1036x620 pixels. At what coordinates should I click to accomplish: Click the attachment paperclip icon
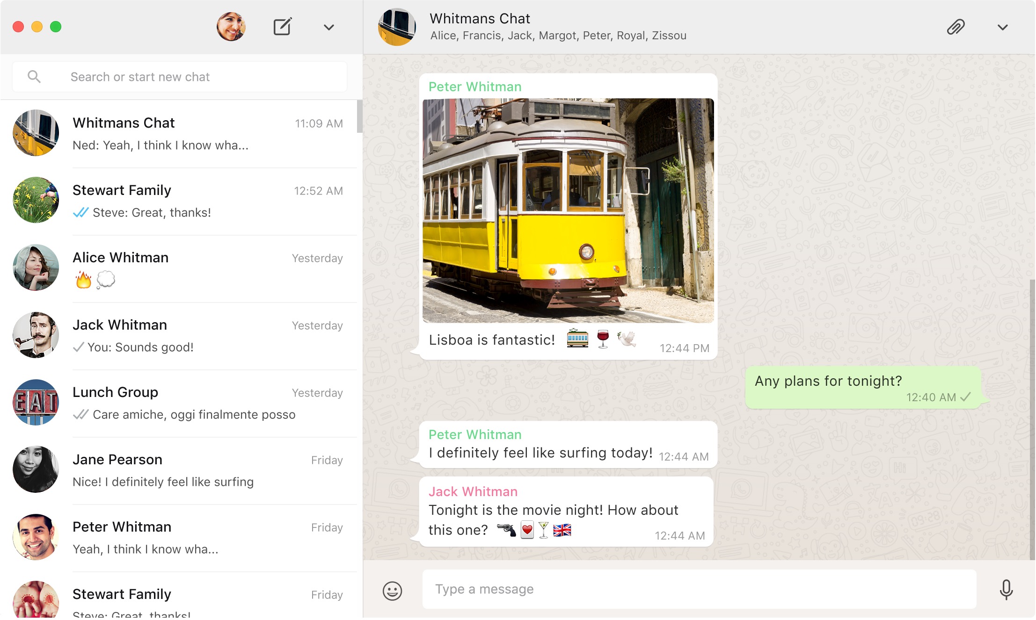click(x=956, y=27)
